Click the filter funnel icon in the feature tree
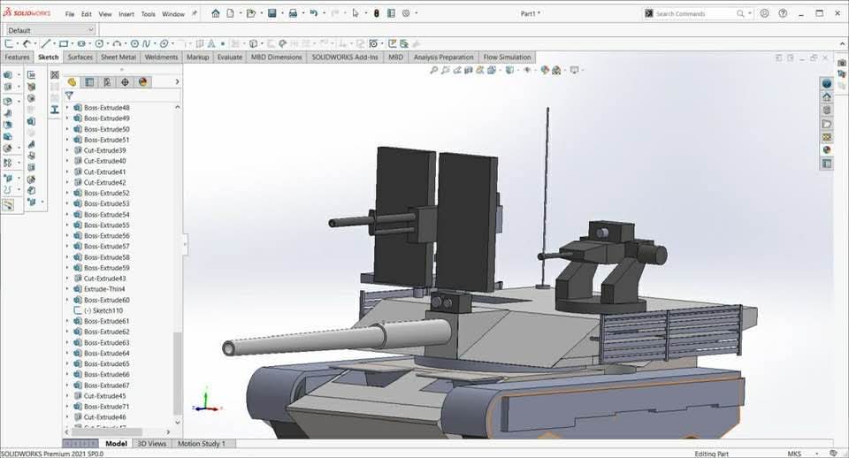Viewport: 849px width, 458px height. [x=69, y=95]
